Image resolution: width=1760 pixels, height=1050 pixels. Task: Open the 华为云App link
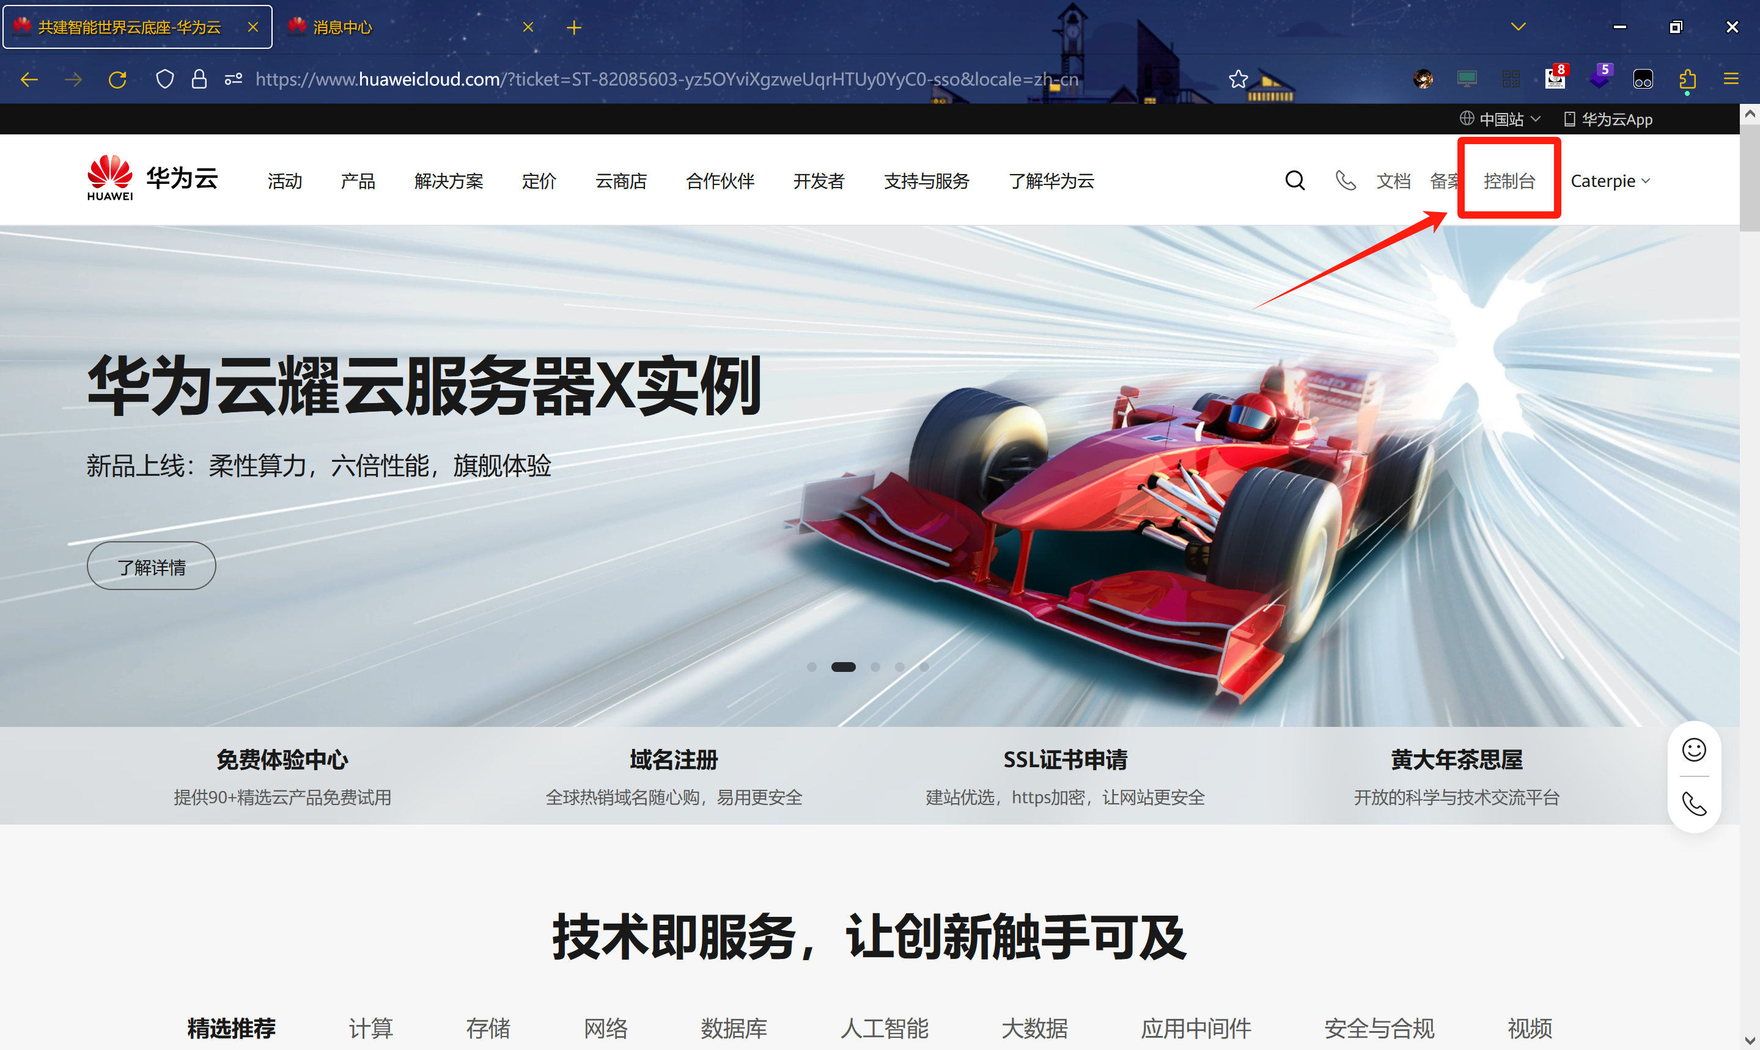coord(1608,120)
